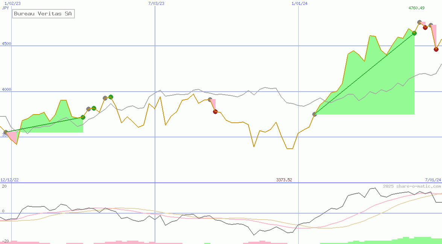The width and height of the screenshot is (442, 244).
Task: Click green dot ending the first green trade region
Action: 83,117
